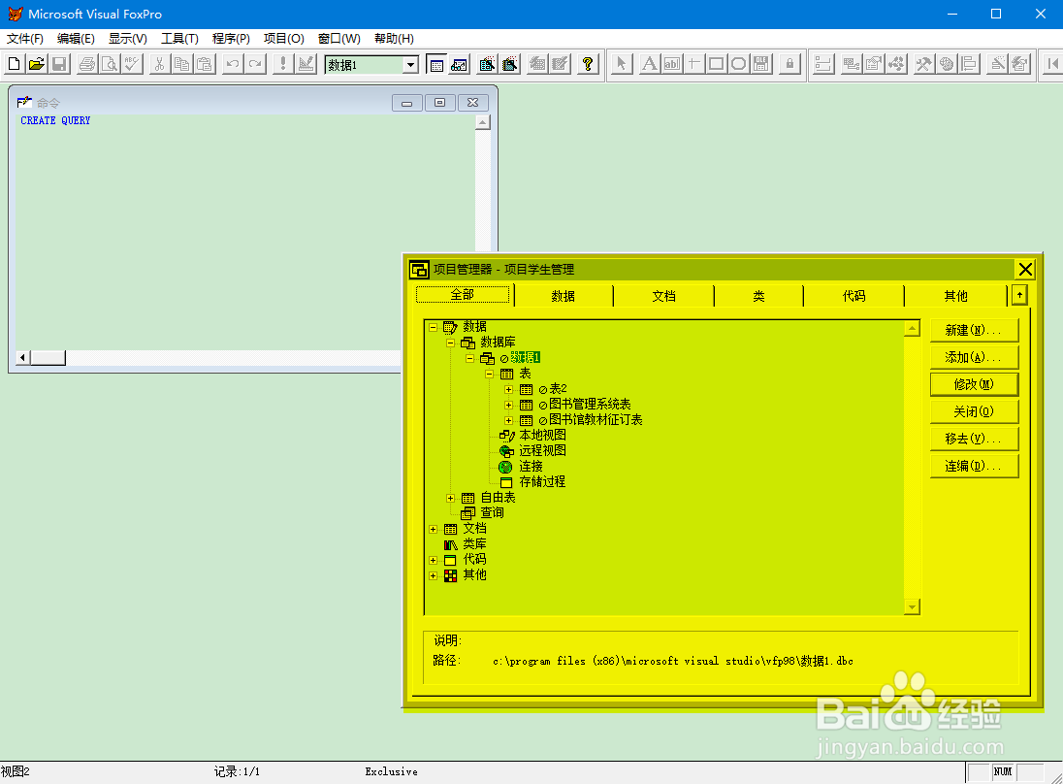Click the Report wizard icon
The width and height of the screenshot is (1063, 784).
point(510,64)
